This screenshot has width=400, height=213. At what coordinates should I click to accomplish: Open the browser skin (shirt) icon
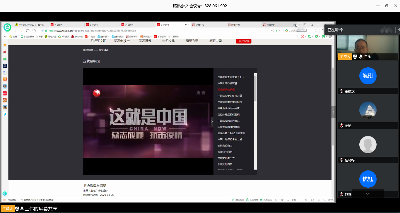pyautogui.click(x=312, y=25)
